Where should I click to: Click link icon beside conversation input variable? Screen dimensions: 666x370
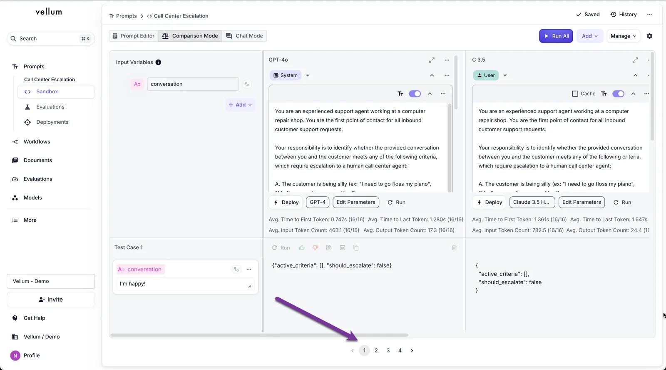tap(247, 84)
